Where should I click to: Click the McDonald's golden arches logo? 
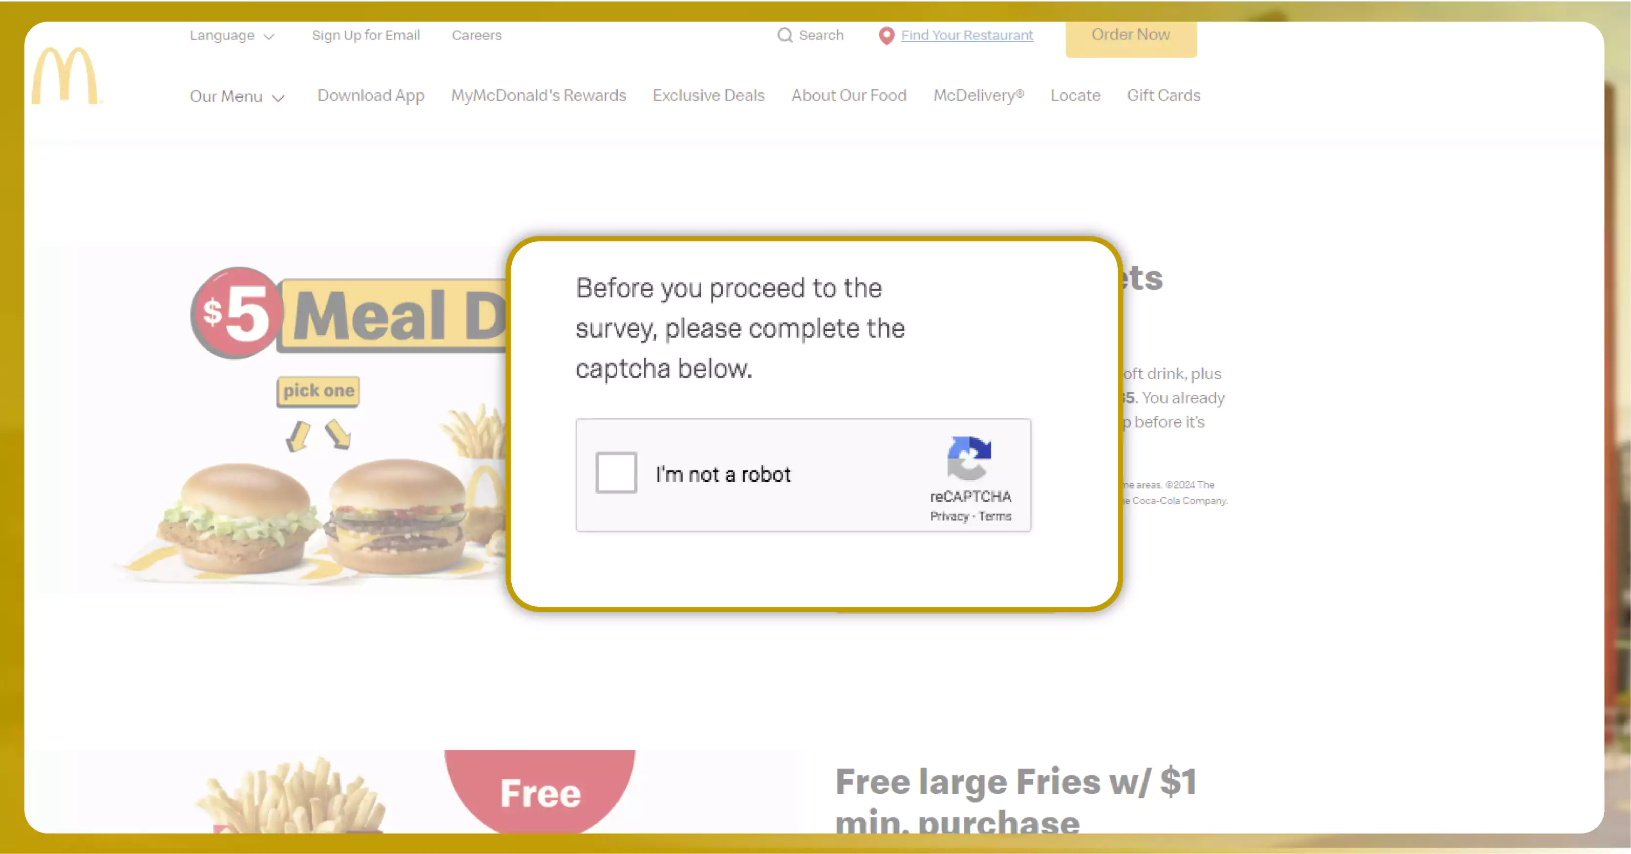[65, 77]
